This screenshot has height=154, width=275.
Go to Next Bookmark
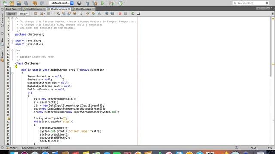[x=94, y=14]
